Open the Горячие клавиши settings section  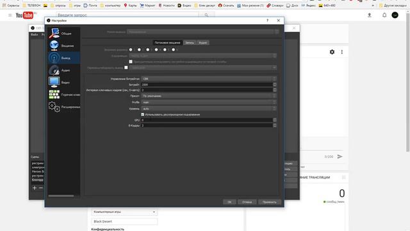64,94
